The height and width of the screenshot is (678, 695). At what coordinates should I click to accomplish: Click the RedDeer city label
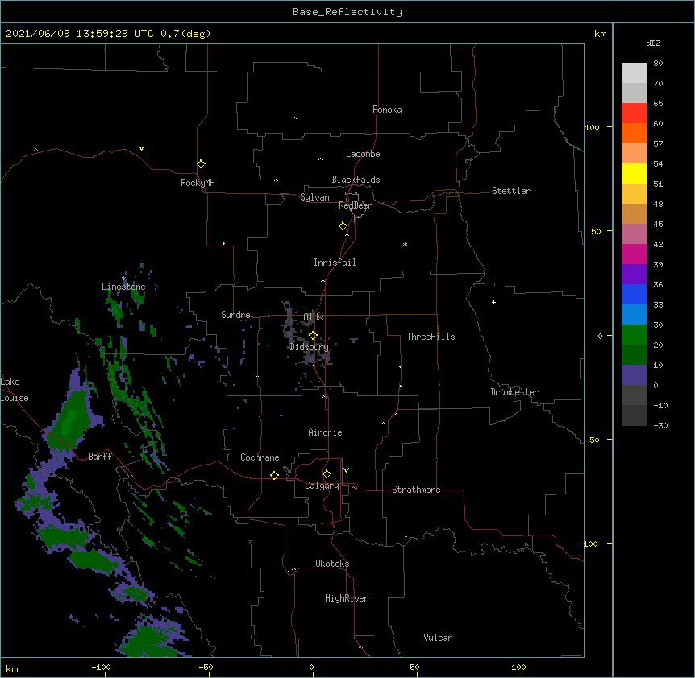point(355,205)
